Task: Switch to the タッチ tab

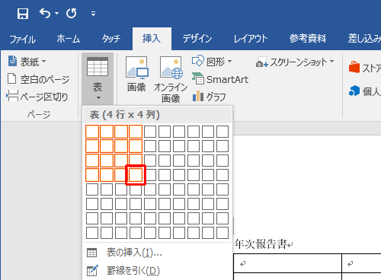Action: click(x=111, y=39)
